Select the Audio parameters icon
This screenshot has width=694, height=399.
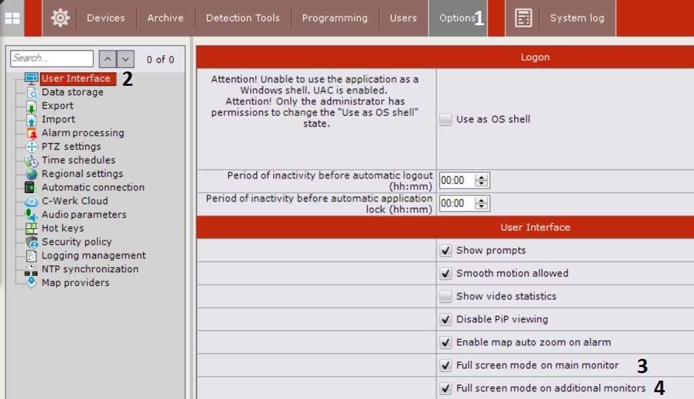(x=31, y=215)
